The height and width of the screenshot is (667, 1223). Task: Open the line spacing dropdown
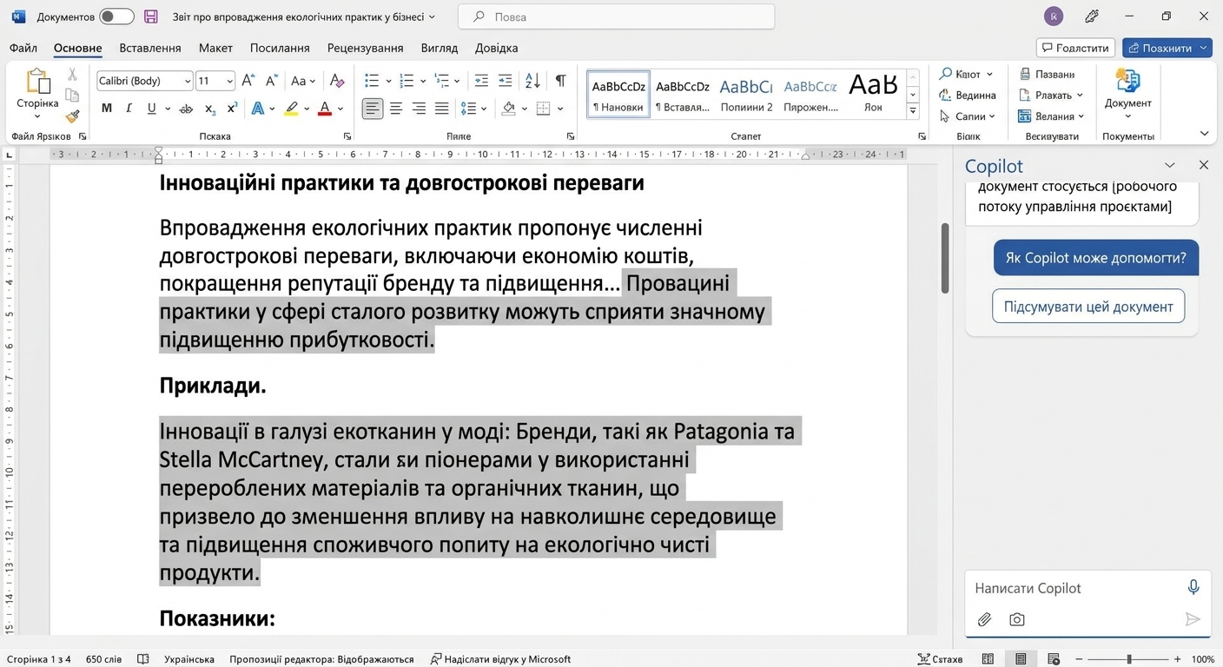(474, 109)
